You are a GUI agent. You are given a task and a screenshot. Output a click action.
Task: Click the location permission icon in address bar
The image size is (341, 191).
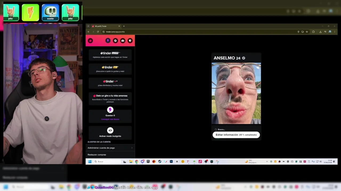(298, 32)
